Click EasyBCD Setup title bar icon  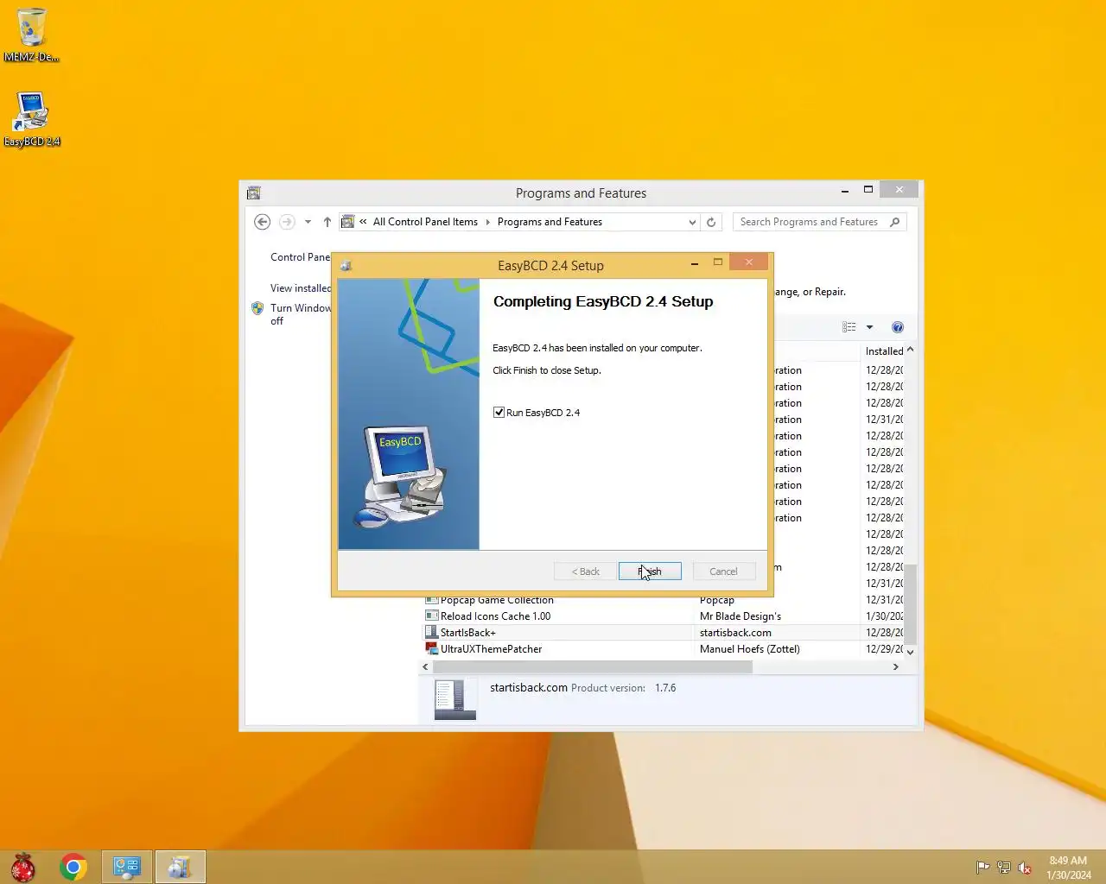tap(346, 266)
